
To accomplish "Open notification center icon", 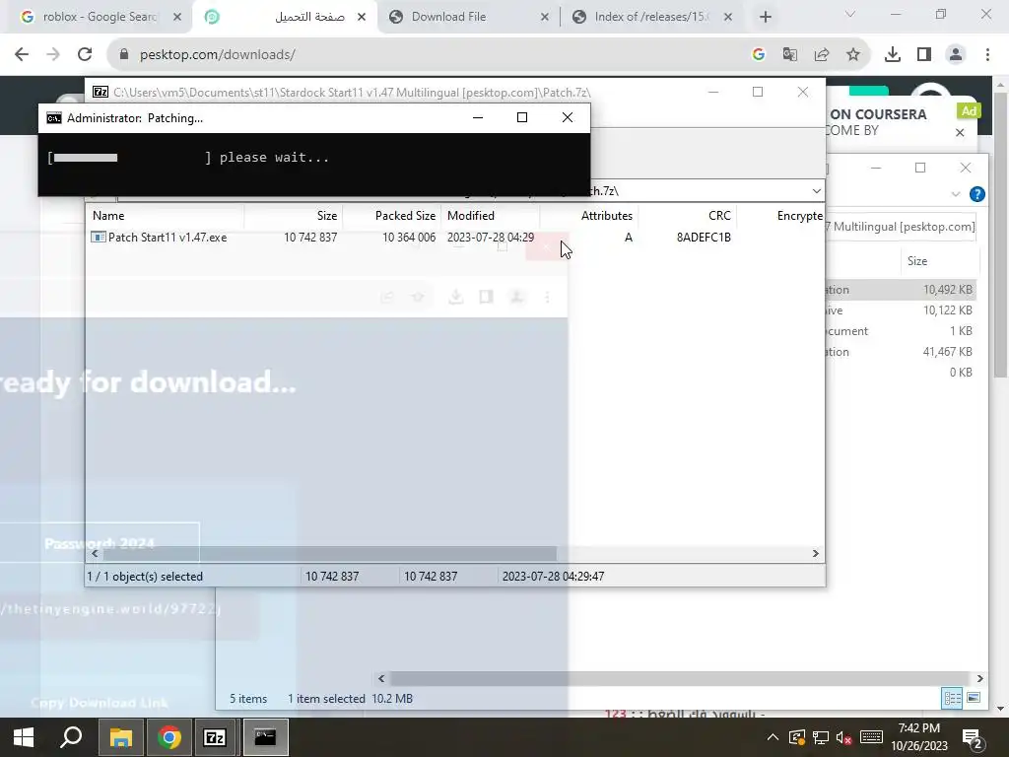I will coord(972,738).
